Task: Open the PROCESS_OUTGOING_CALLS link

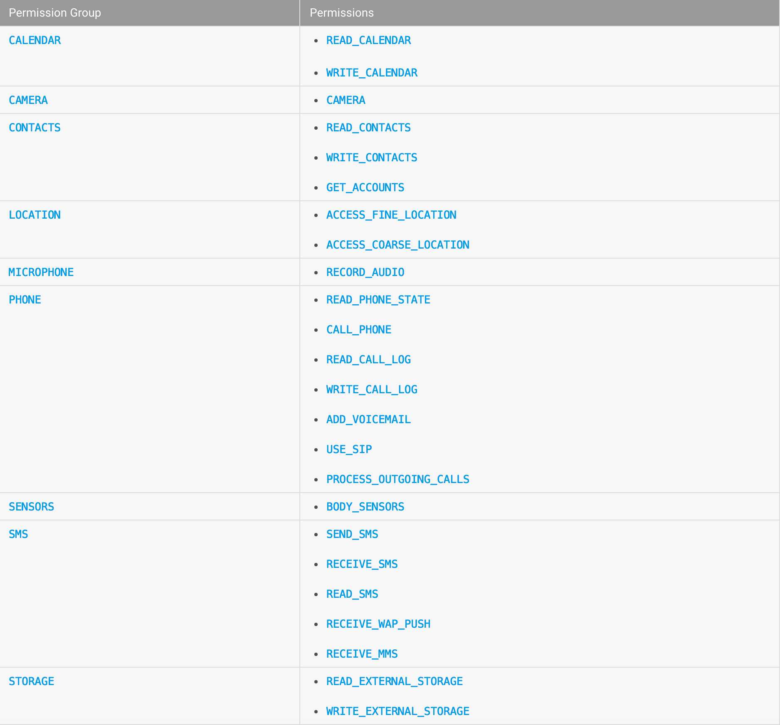Action: tap(398, 479)
